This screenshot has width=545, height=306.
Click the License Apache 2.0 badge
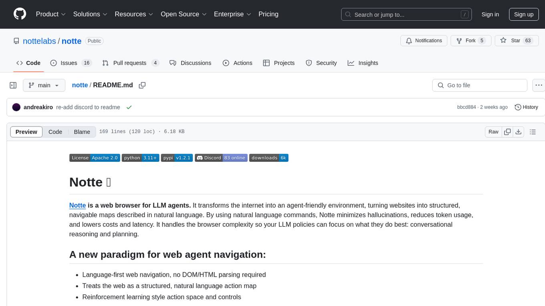(x=95, y=158)
